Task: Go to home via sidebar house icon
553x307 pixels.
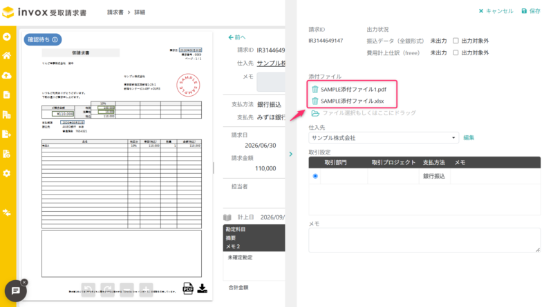Action: pos(7,56)
